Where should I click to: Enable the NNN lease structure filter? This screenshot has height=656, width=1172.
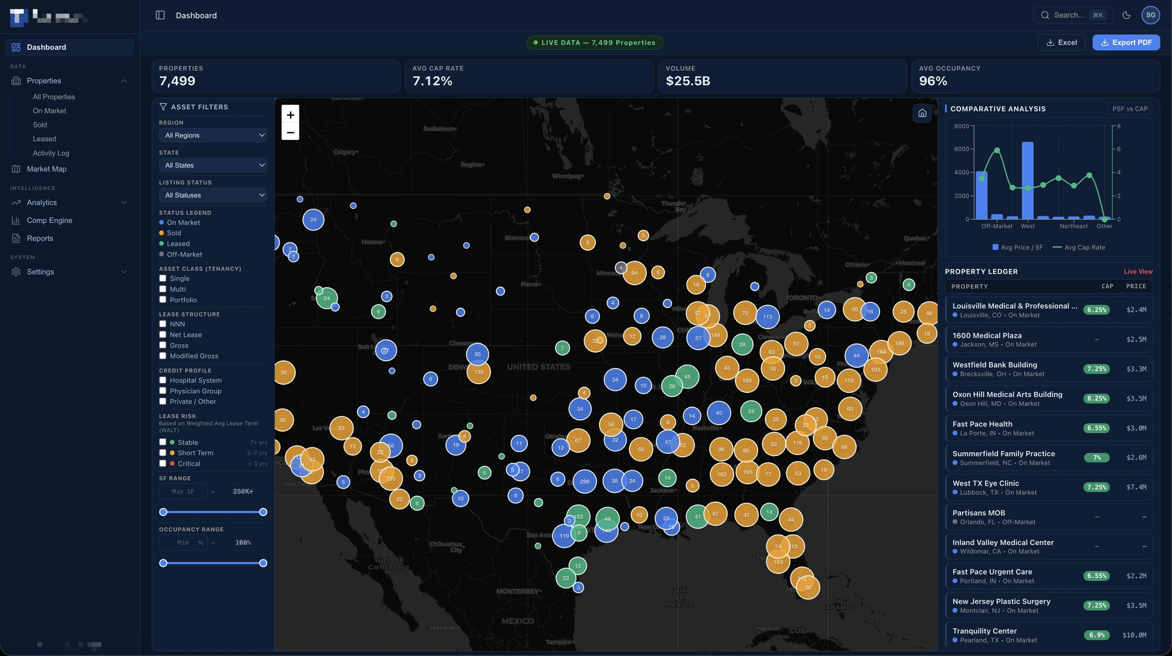coord(163,324)
